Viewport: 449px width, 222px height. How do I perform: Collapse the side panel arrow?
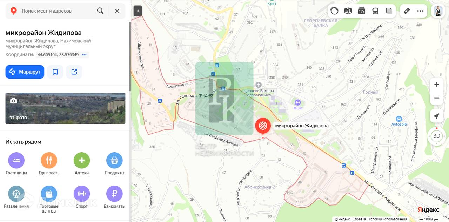pos(138,11)
